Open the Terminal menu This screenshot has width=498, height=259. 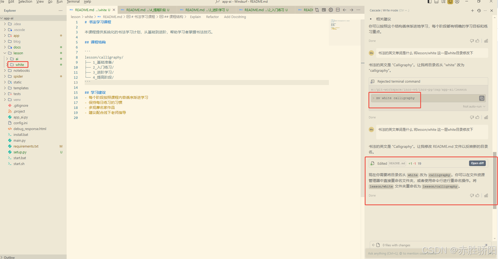(x=73, y=2)
